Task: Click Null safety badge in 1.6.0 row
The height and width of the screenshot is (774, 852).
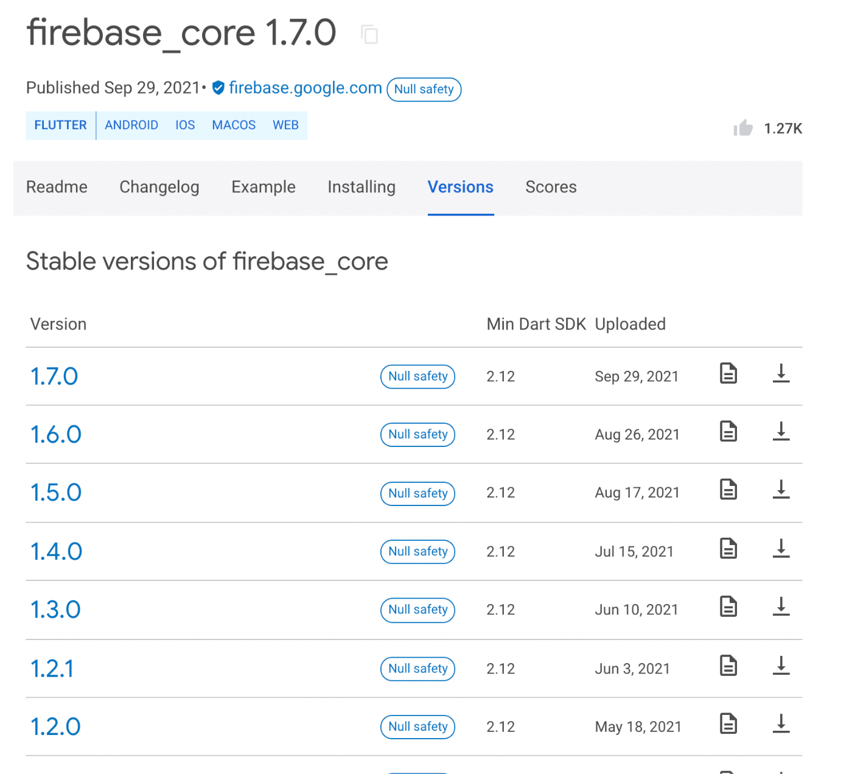Action: [x=418, y=435]
